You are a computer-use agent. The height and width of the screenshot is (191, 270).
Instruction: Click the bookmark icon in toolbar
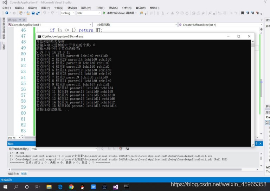pyautogui.click(x=243, y=13)
